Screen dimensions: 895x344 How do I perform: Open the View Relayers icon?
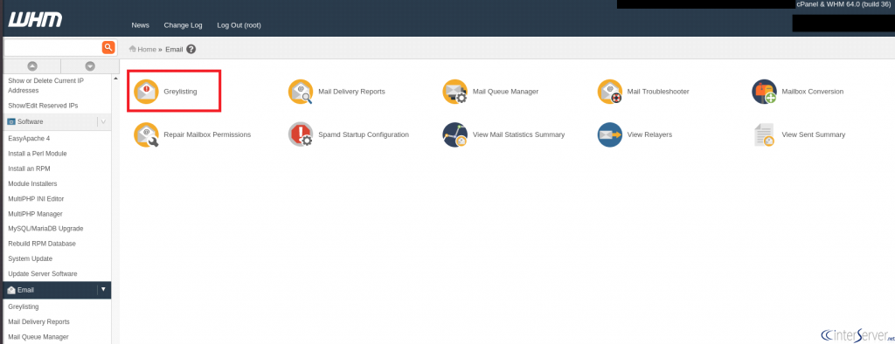[x=609, y=134]
